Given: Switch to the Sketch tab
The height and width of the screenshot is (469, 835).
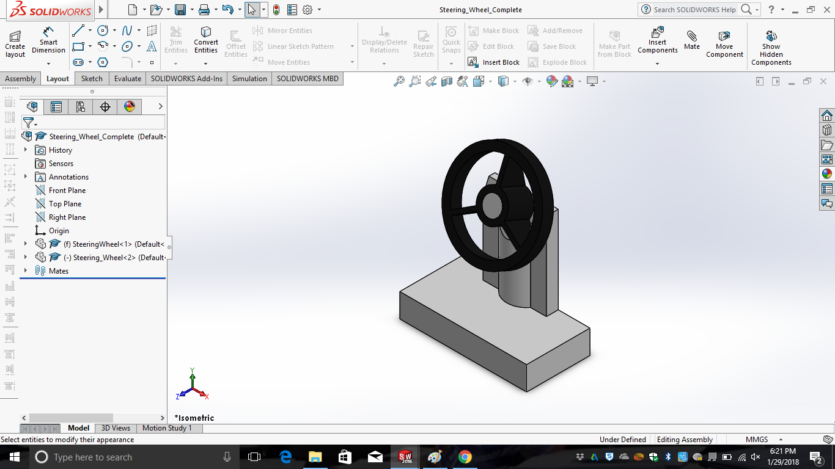Looking at the screenshot, I should (x=92, y=79).
